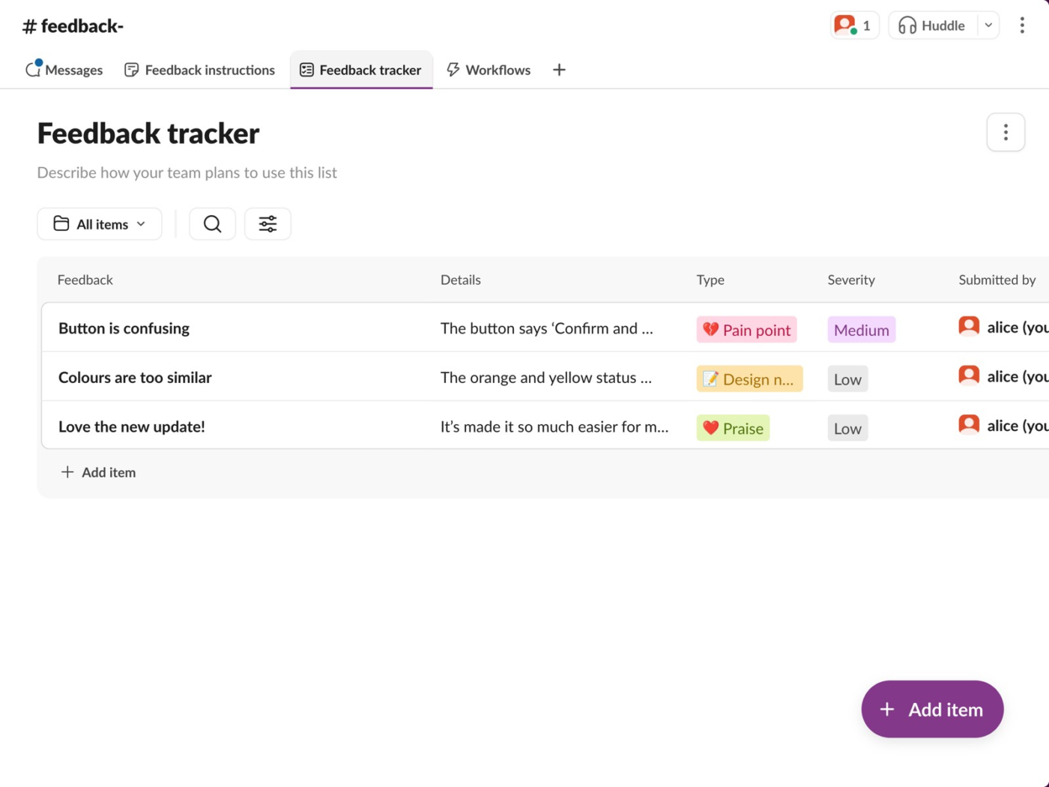The width and height of the screenshot is (1049, 787).
Task: Open the channel name feedback- header
Action: coord(73,26)
